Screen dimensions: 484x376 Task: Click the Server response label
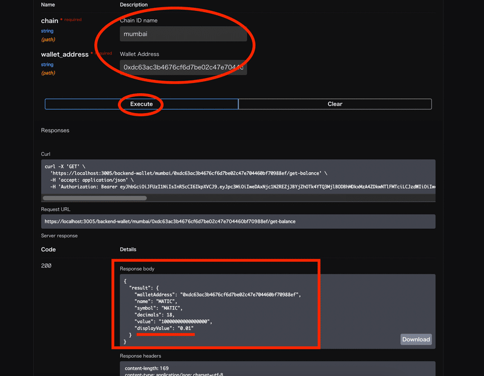(x=59, y=236)
